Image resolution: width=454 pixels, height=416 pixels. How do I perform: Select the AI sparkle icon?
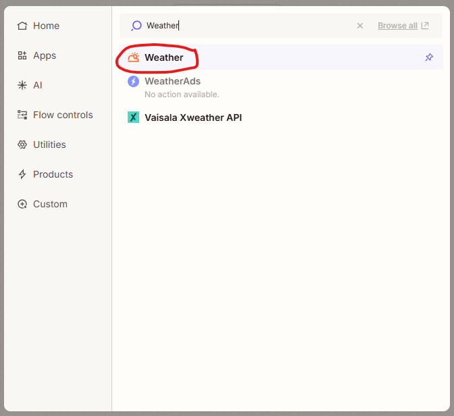click(22, 85)
